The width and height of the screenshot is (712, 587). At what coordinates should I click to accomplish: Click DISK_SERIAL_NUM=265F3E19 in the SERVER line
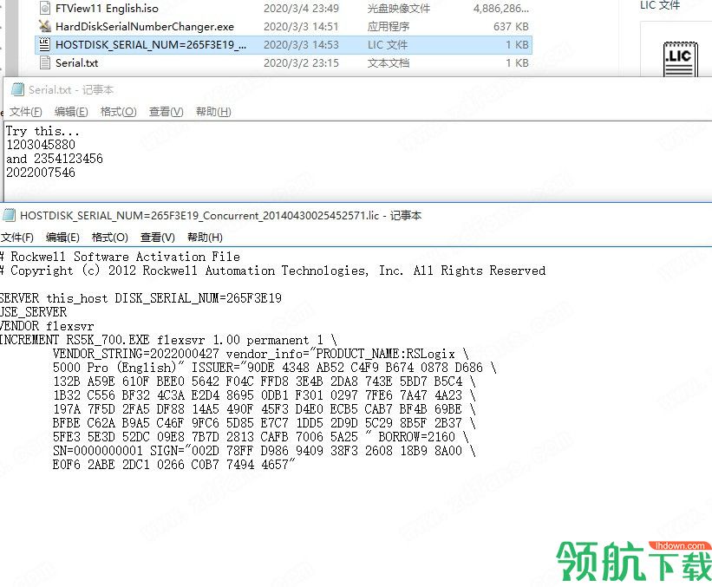(x=198, y=297)
